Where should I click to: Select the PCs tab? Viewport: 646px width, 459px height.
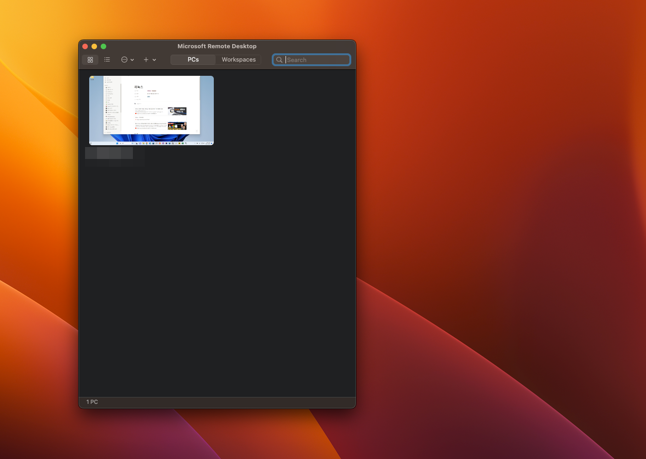pyautogui.click(x=193, y=60)
